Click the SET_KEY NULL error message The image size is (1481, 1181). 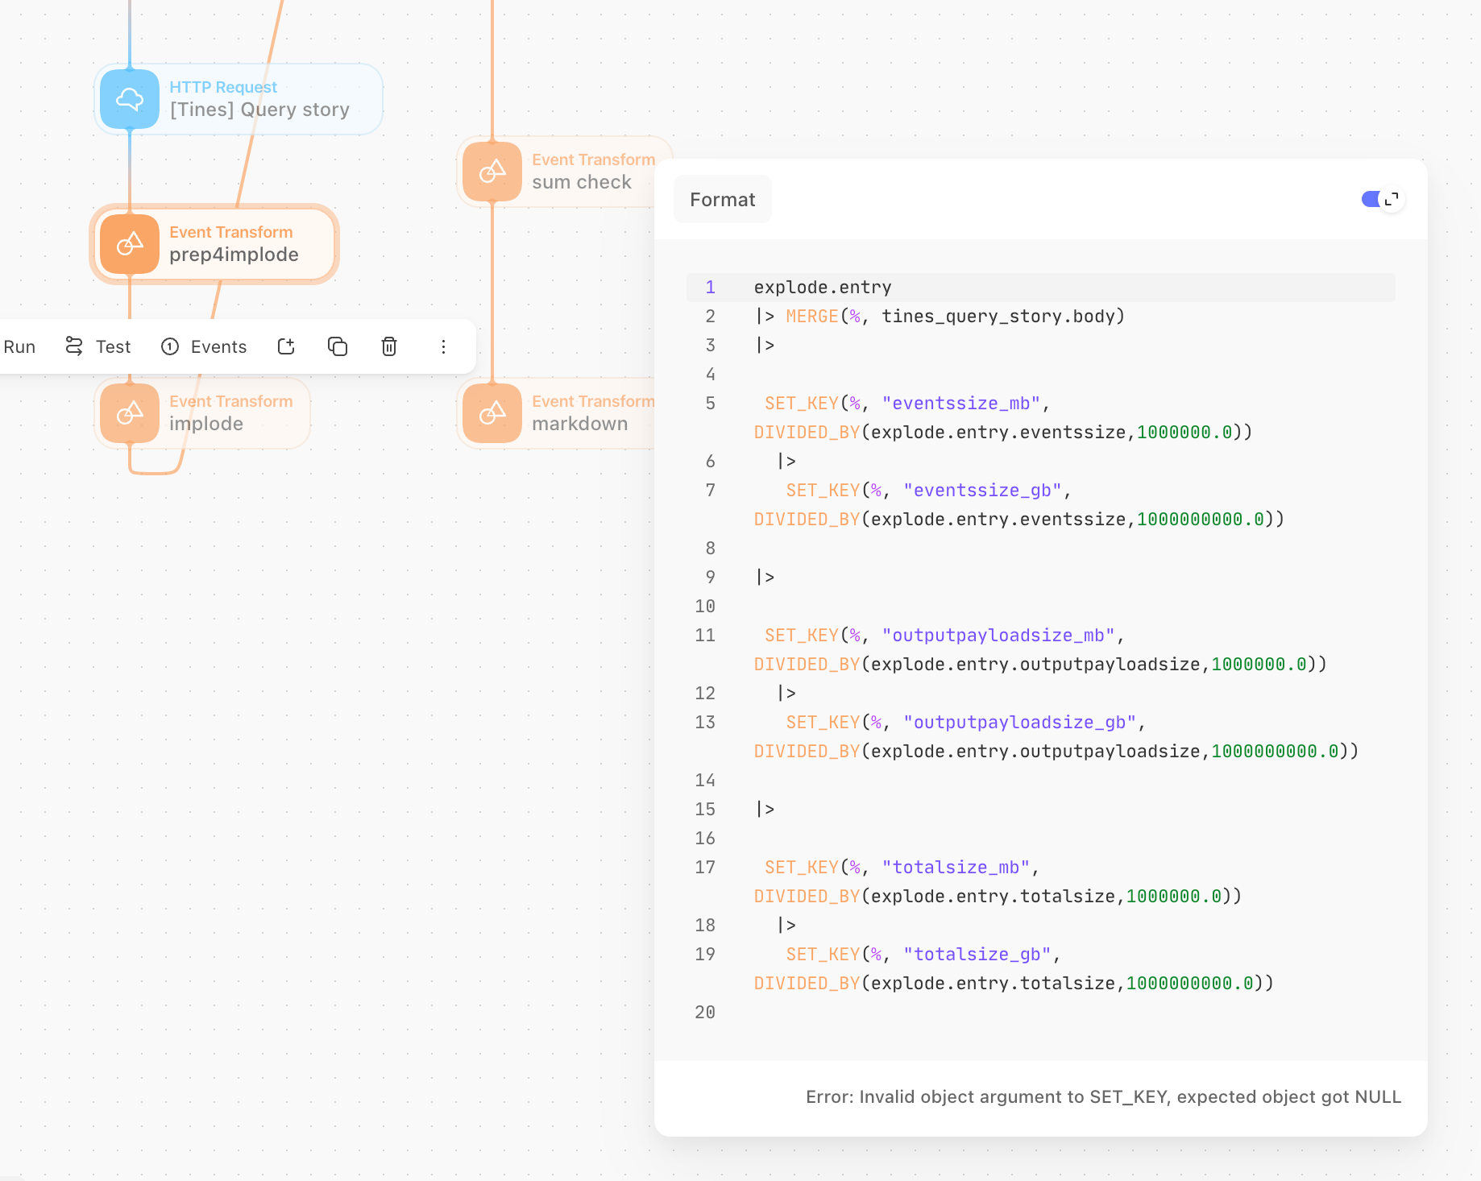tap(1102, 1096)
